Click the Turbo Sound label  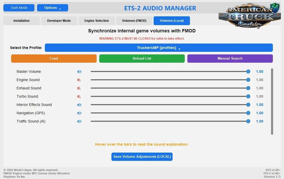[27, 96]
